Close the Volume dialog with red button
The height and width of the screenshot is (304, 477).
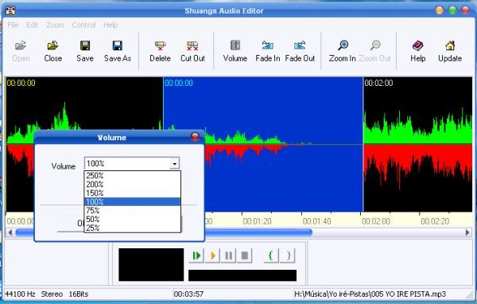tap(195, 137)
